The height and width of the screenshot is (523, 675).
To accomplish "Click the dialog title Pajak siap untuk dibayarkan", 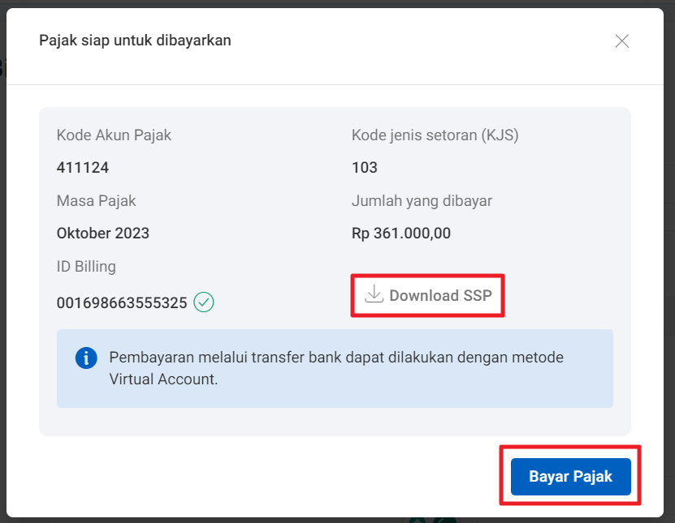I will 135,41.
